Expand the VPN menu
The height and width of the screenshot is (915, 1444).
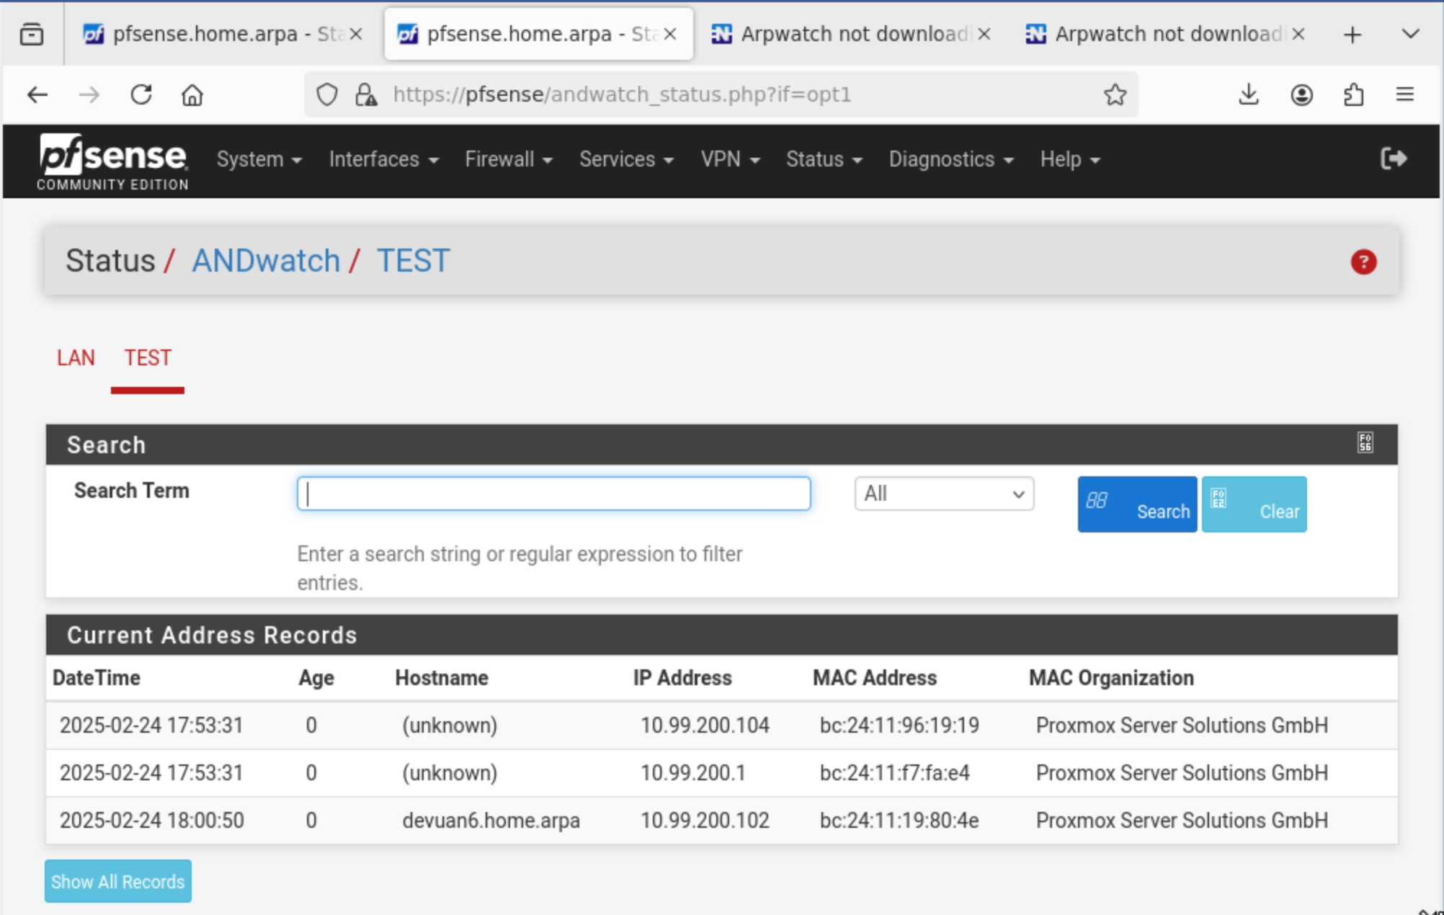click(731, 159)
